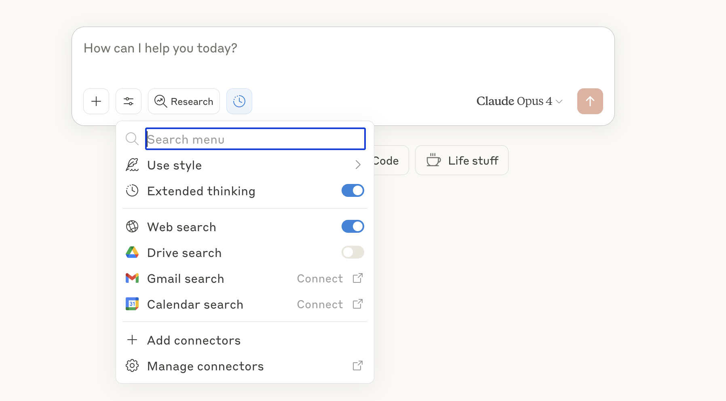Select Add connectors menu item

click(x=245, y=340)
